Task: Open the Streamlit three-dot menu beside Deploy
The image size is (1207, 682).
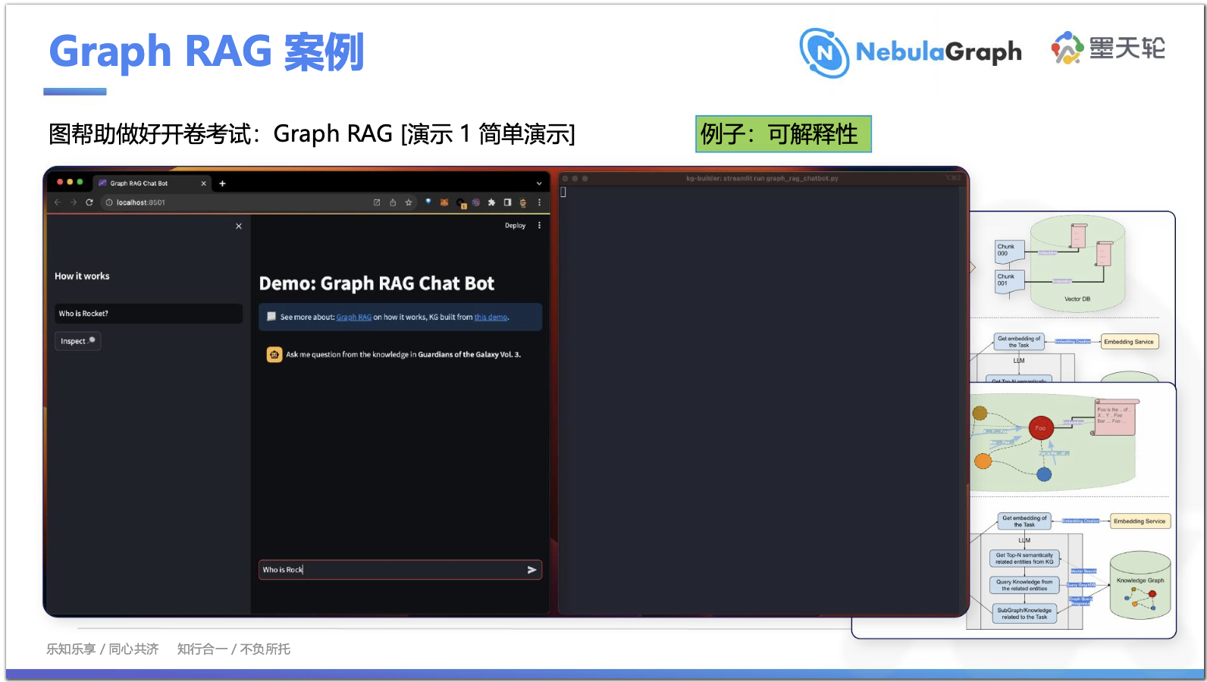Action: click(539, 226)
